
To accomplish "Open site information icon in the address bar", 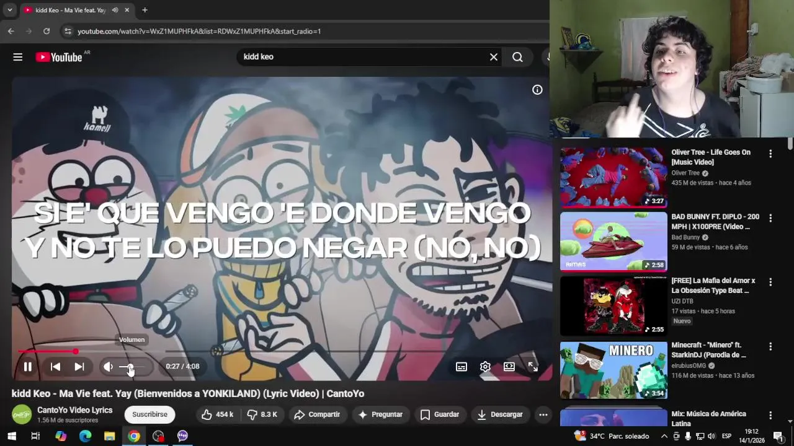I will (x=68, y=31).
